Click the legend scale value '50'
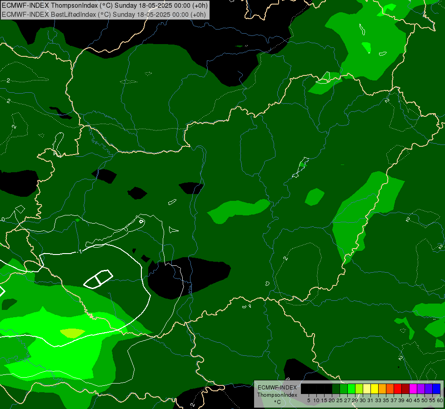Viewport: 445px width, 409px height. (x=425, y=400)
